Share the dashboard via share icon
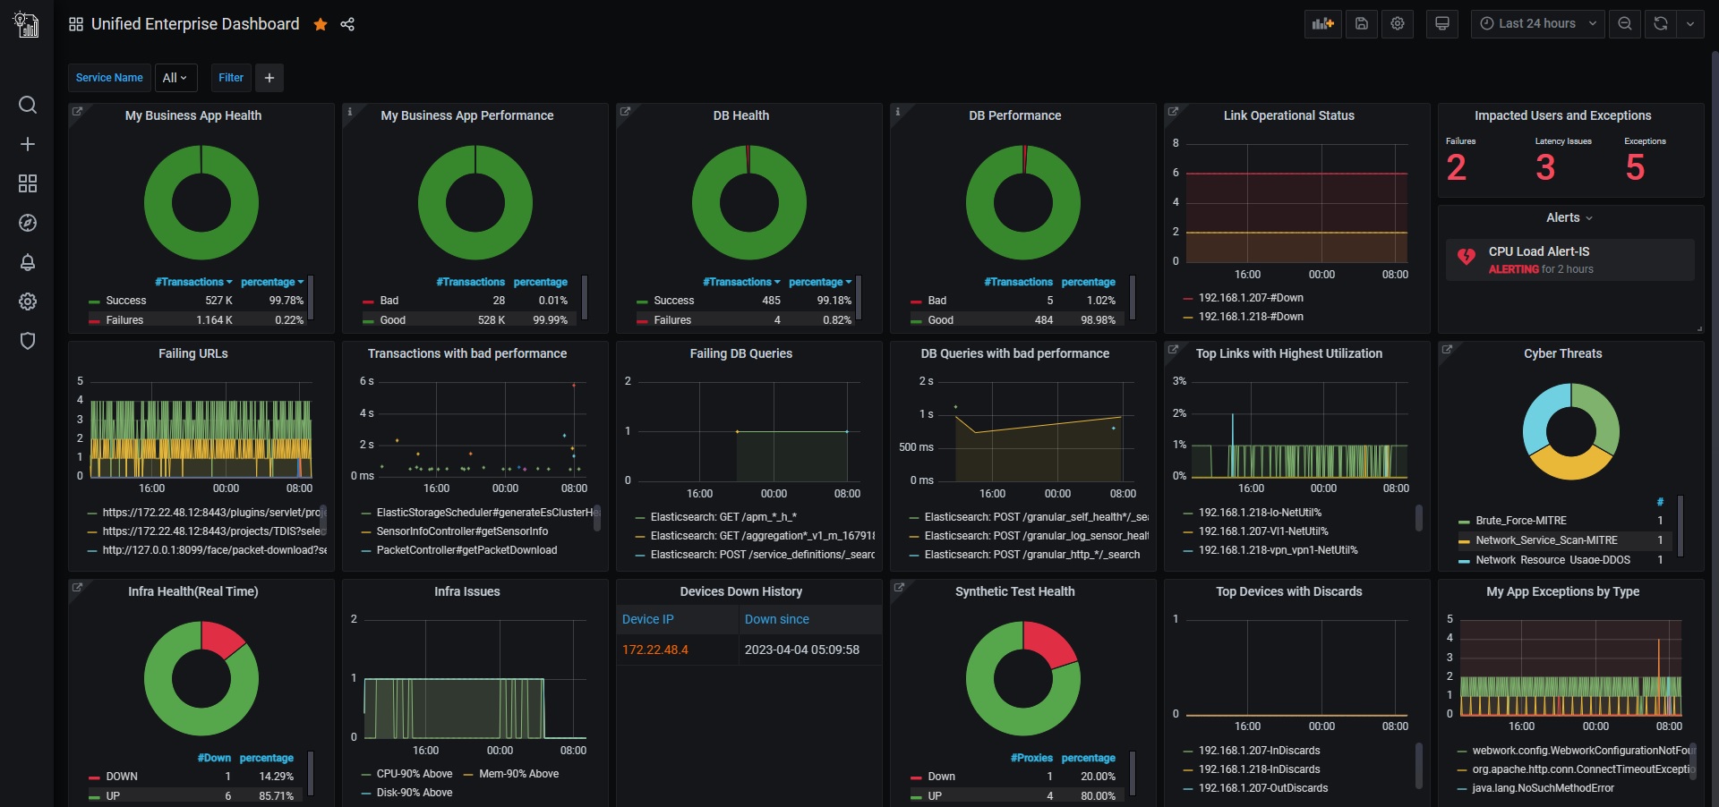1719x807 pixels. pyautogui.click(x=347, y=24)
